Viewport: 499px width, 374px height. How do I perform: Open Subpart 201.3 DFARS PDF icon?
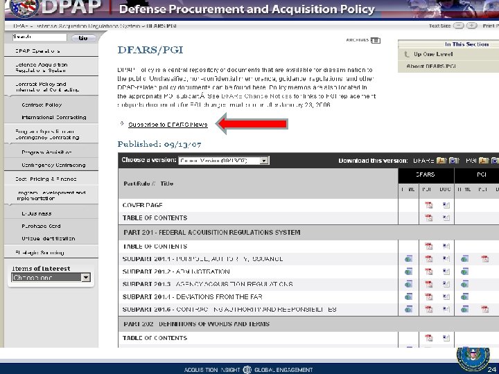tap(429, 284)
